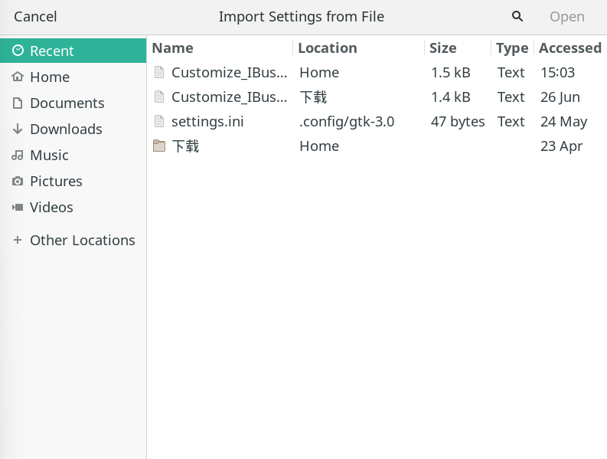607x459 pixels.
Task: Click the search magnifier icon
Action: (x=517, y=16)
